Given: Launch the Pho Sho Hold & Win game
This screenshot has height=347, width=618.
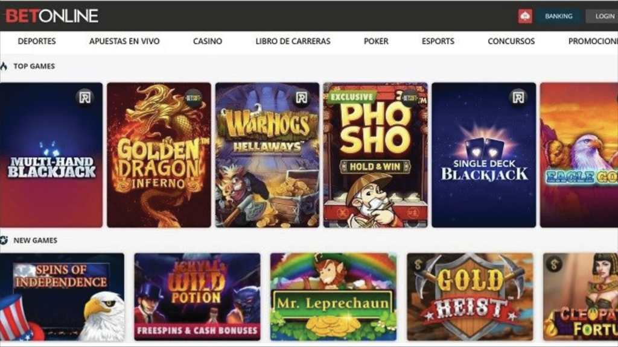Looking at the screenshot, I should click(x=375, y=155).
